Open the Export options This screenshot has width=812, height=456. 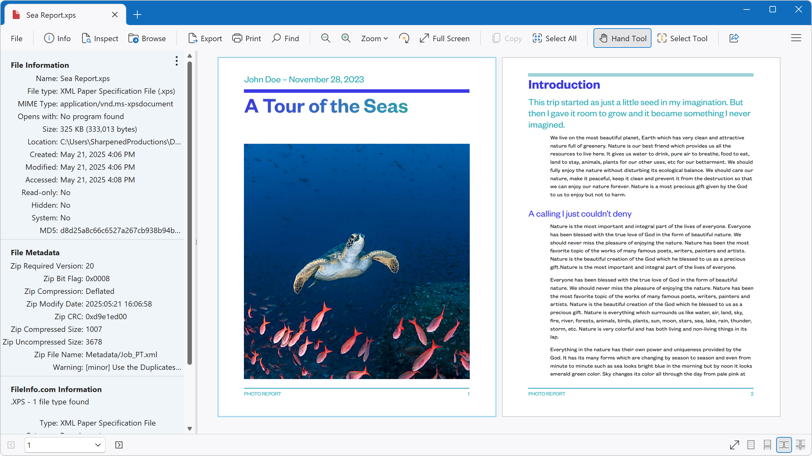pyautogui.click(x=205, y=38)
